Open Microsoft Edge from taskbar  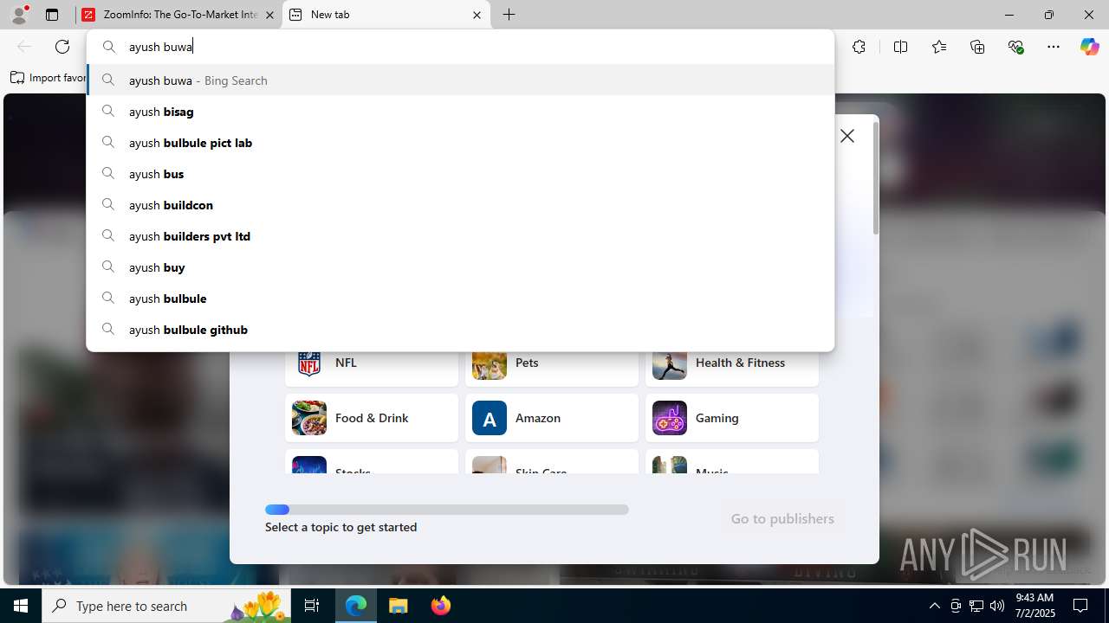[x=356, y=606]
